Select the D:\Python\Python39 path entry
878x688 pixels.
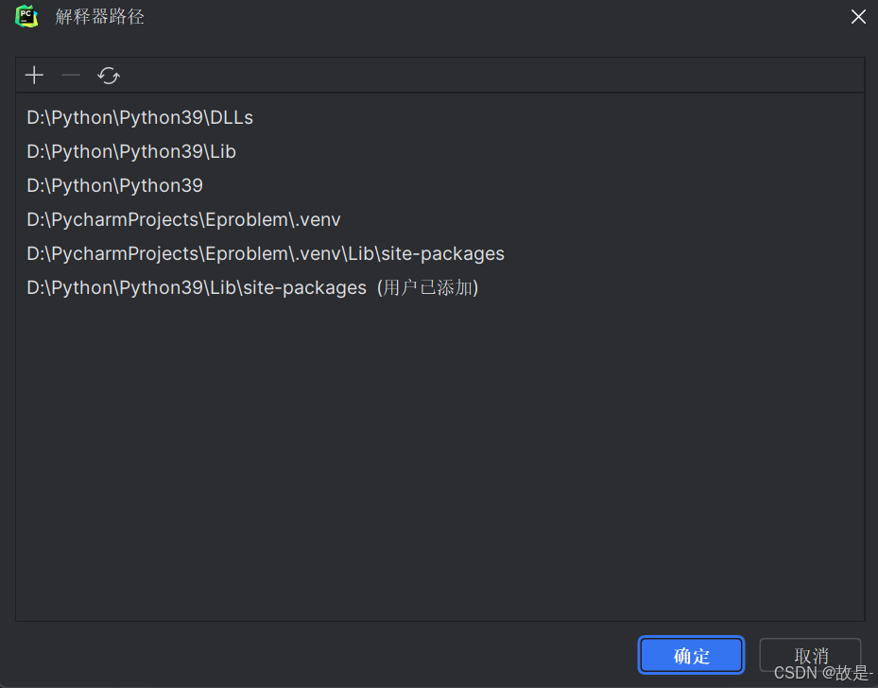[x=114, y=185]
